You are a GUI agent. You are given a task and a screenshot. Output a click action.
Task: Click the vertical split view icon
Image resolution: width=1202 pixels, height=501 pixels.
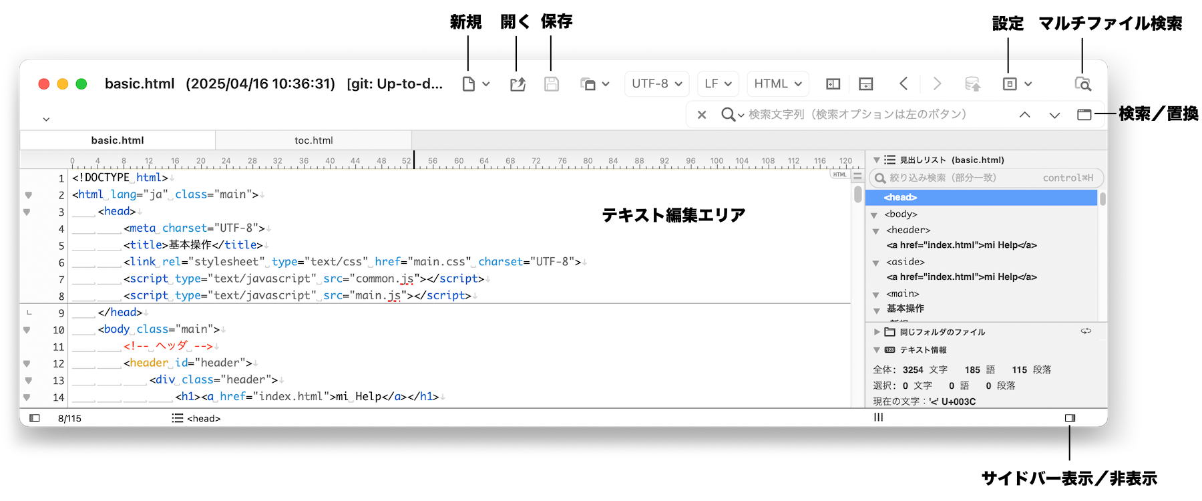click(833, 84)
